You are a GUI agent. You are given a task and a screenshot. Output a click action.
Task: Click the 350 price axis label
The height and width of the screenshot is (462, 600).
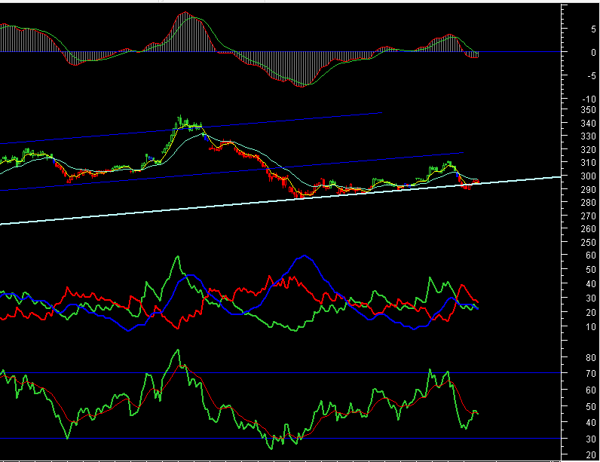[588, 110]
